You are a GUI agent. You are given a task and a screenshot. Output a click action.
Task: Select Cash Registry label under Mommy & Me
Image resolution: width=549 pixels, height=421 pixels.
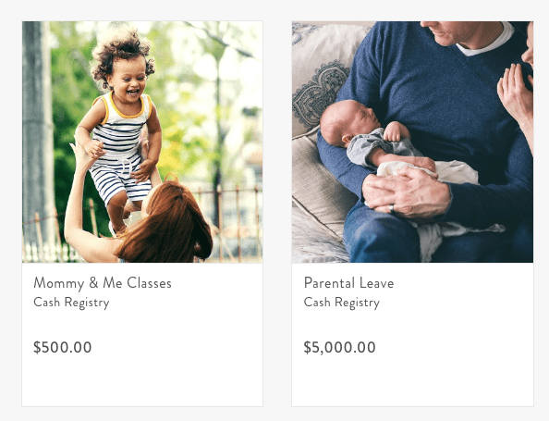pos(71,303)
